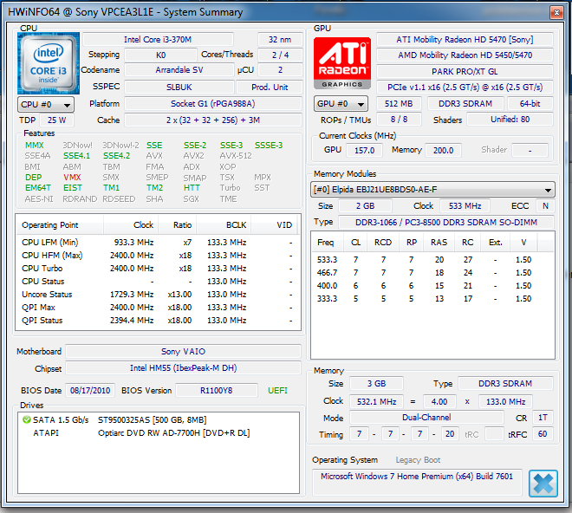This screenshot has height=513, width=572.
Task: Select the Freq column header in memory table
Action: (x=328, y=243)
